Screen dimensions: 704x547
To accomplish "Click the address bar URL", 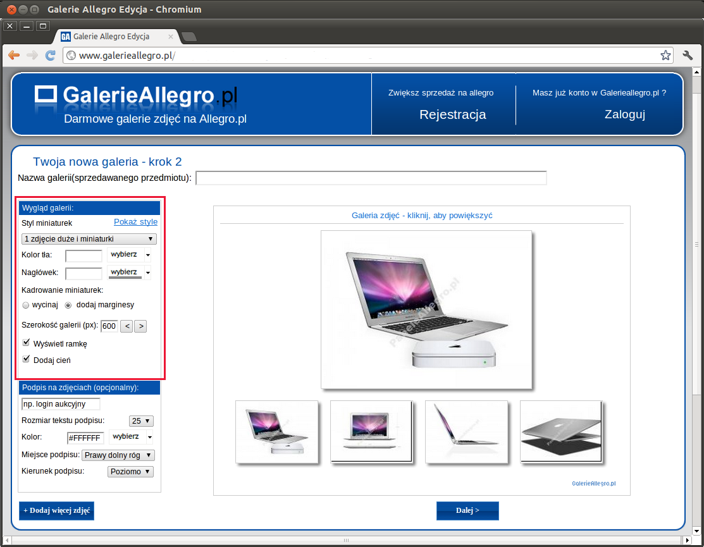I will 127,56.
